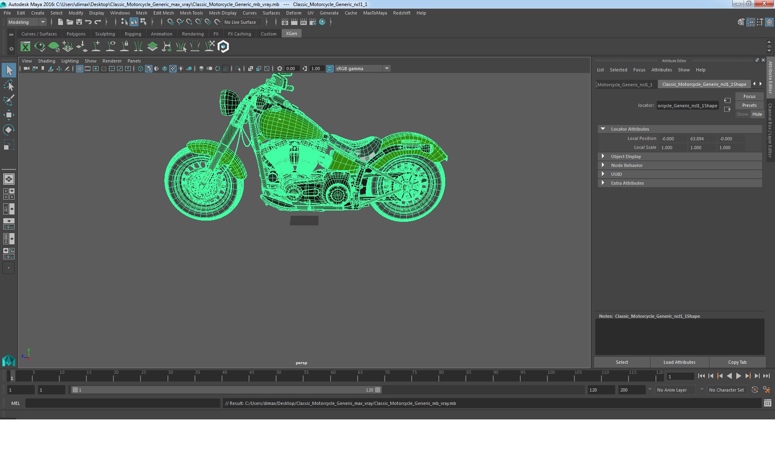Undo the last action
Image resolution: width=775 pixels, height=467 pixels.
pyautogui.click(x=88, y=22)
